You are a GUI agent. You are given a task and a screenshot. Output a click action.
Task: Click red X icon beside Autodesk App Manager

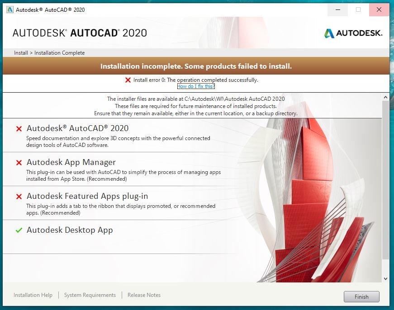(x=19, y=163)
